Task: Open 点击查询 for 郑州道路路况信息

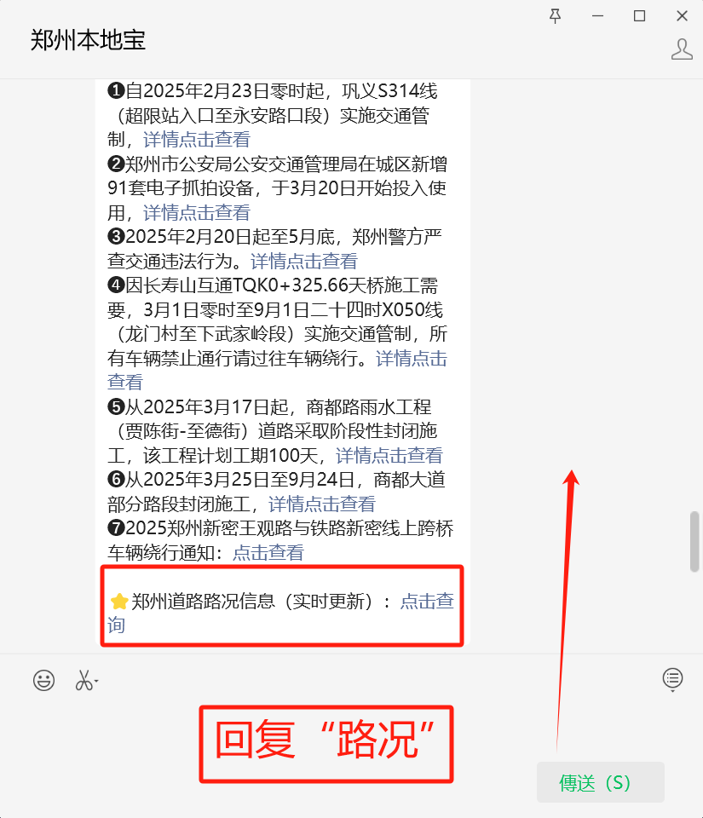Action: (x=427, y=601)
